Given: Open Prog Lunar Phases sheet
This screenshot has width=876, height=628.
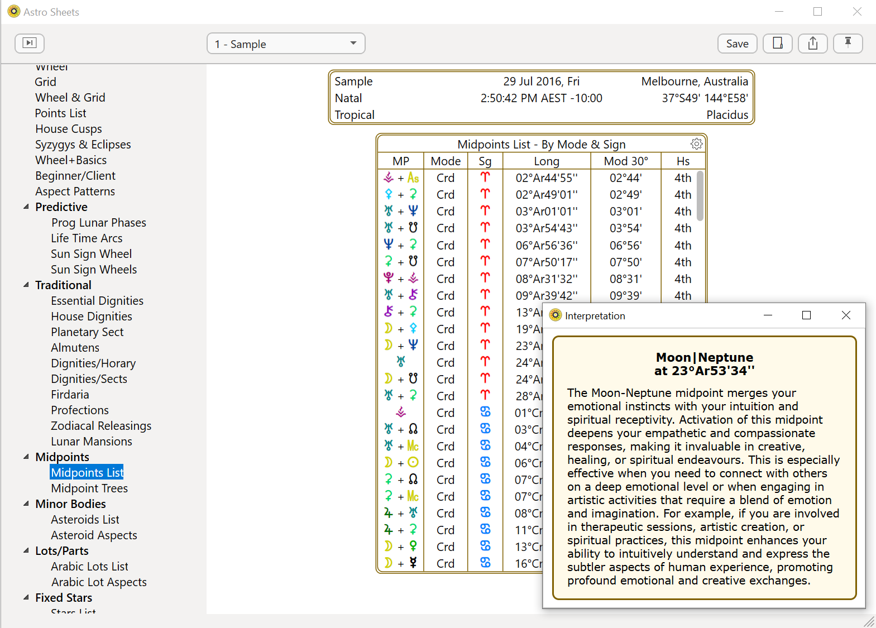Looking at the screenshot, I should [99, 222].
